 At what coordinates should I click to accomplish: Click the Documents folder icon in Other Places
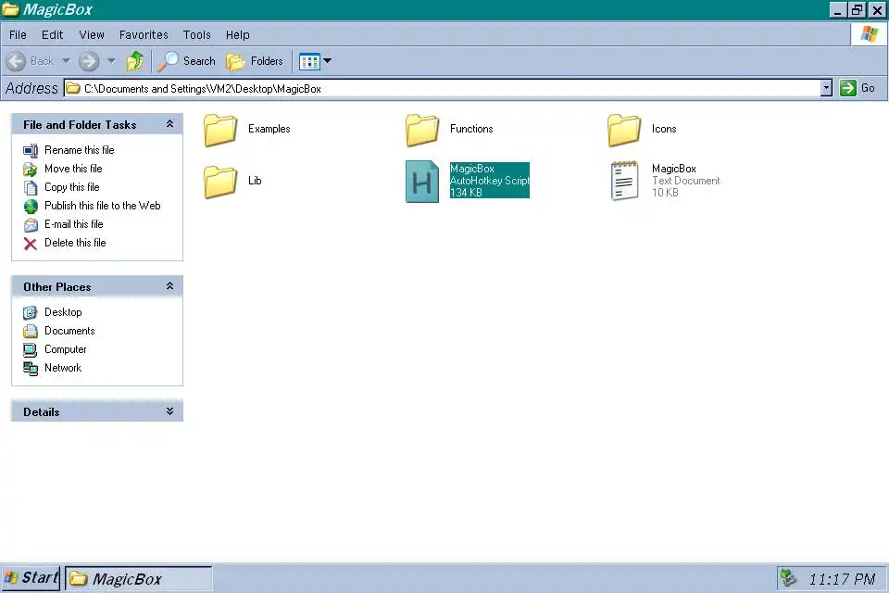point(31,332)
